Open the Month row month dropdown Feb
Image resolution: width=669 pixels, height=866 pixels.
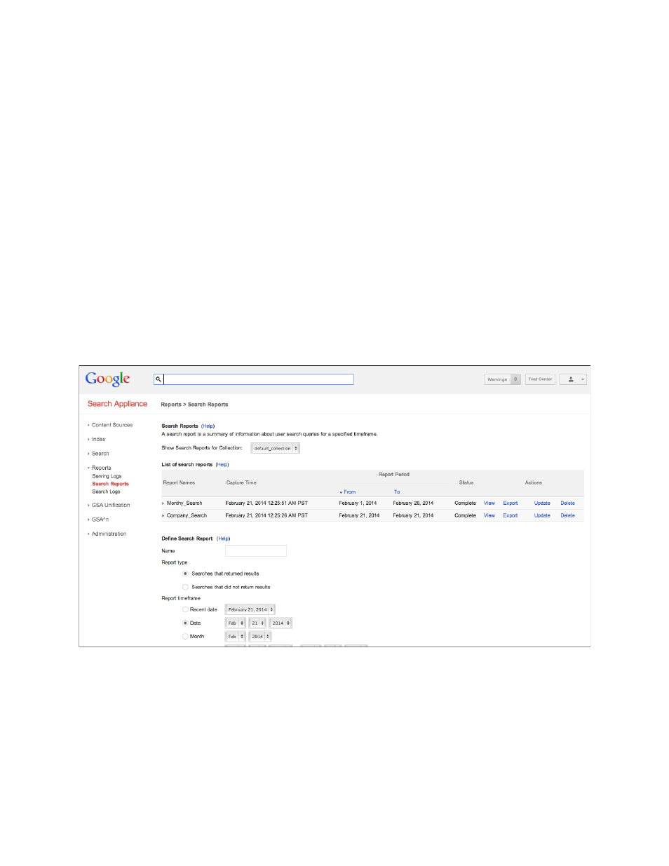point(236,637)
